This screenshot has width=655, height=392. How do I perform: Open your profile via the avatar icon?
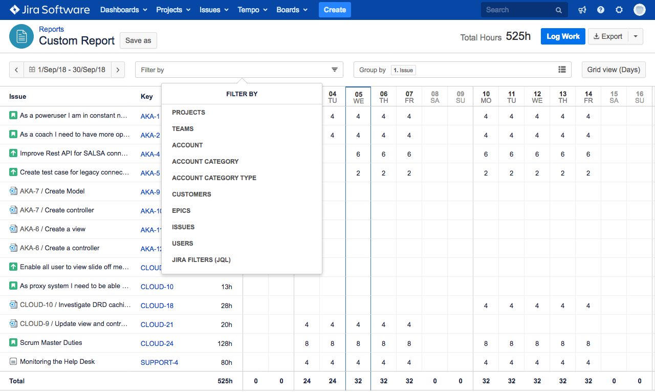(639, 9)
